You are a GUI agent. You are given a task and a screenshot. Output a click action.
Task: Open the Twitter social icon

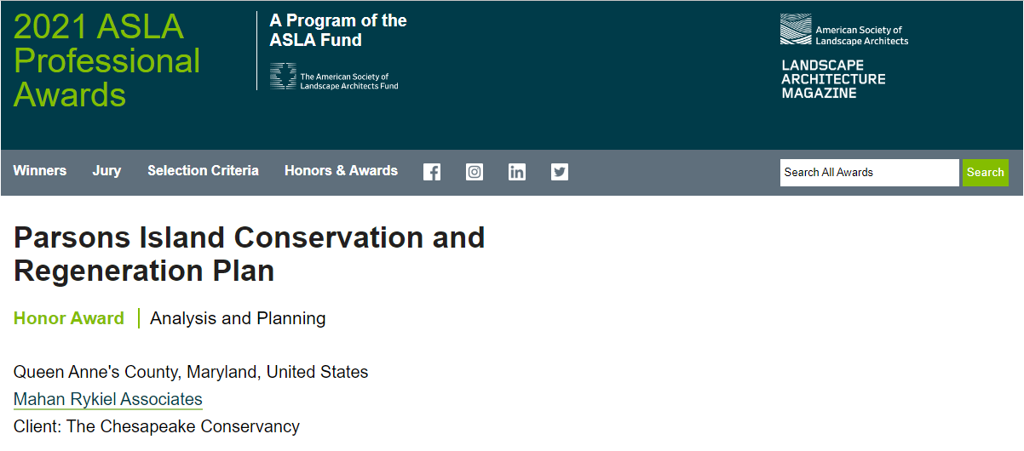(x=560, y=172)
